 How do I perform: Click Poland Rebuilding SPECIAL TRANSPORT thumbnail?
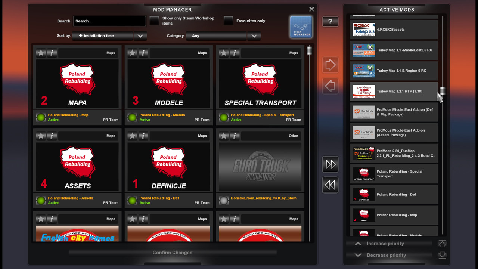[x=260, y=84]
